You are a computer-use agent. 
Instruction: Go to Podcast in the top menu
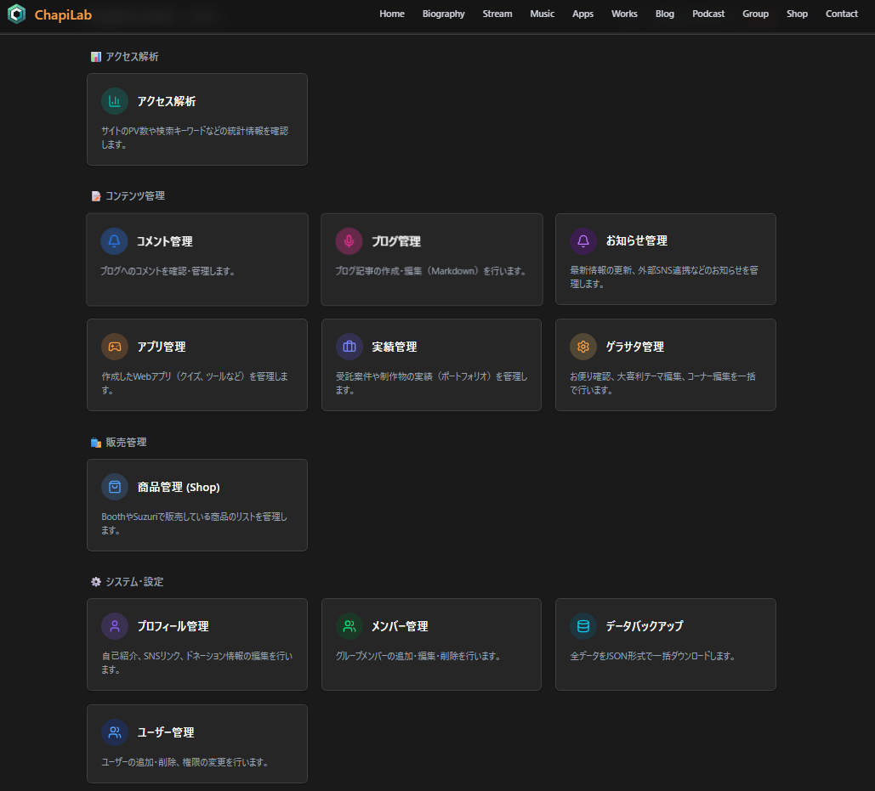[x=708, y=14]
